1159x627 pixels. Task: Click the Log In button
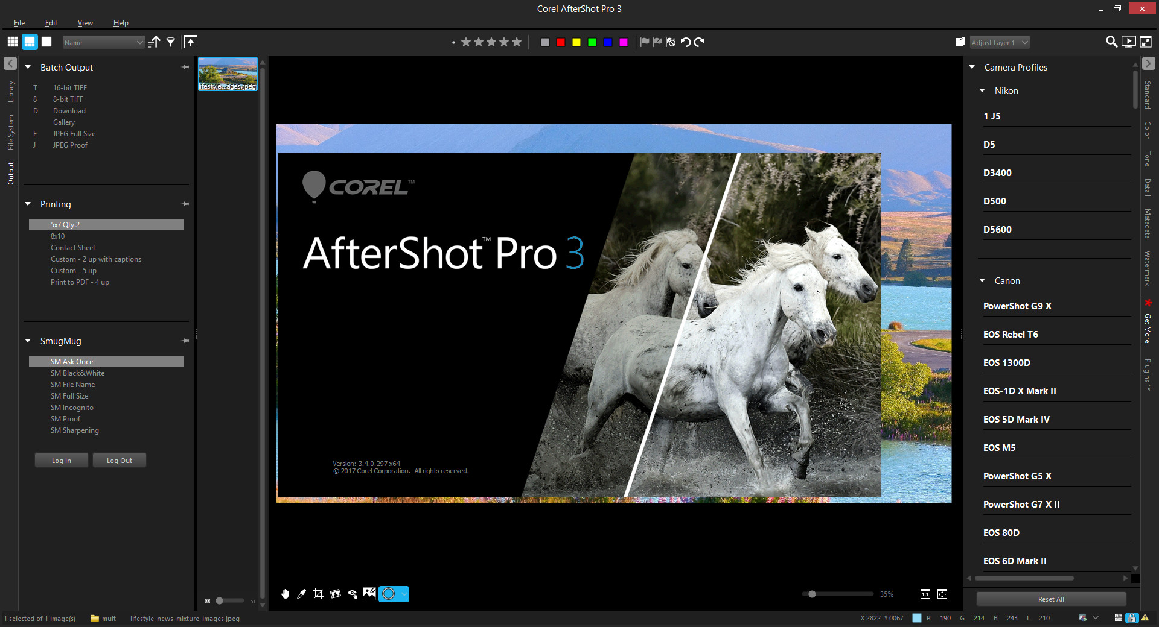tap(62, 461)
